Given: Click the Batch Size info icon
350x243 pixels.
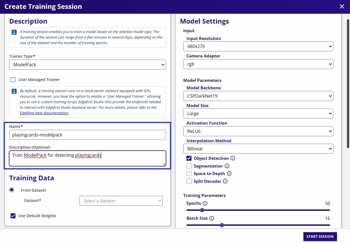Looking at the screenshot, I should 212,218.
